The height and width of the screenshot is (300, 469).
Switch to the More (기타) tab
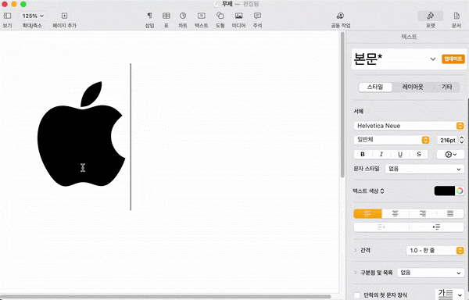(x=446, y=87)
